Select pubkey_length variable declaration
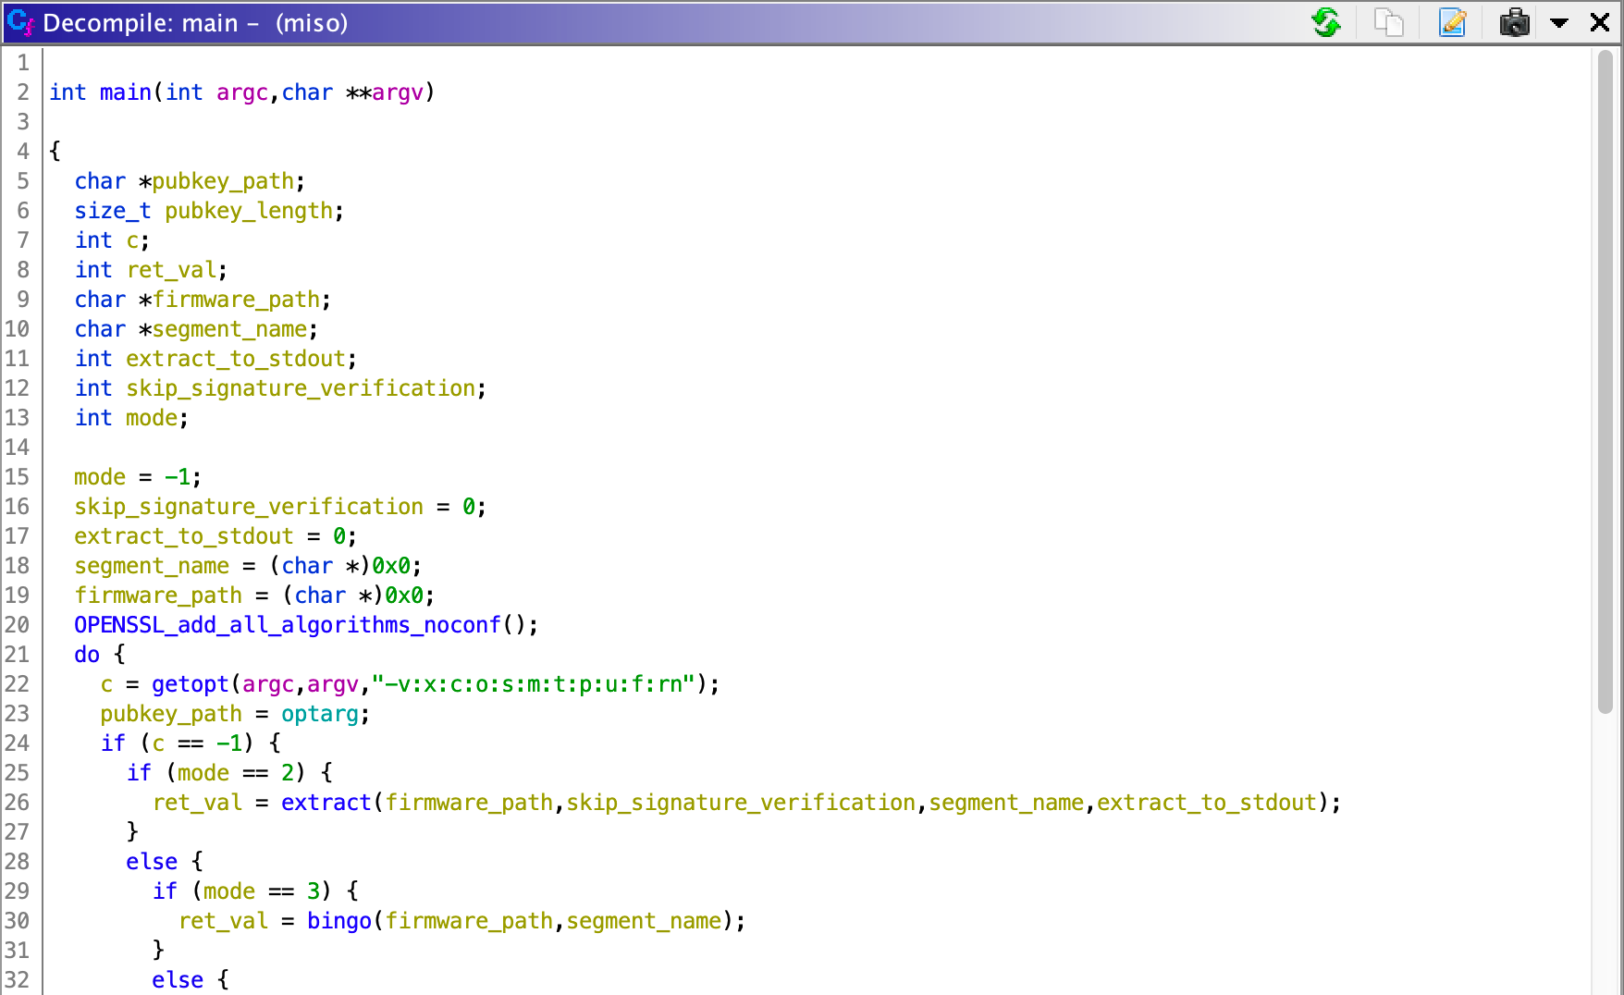This screenshot has height=995, width=1624. pos(248,211)
